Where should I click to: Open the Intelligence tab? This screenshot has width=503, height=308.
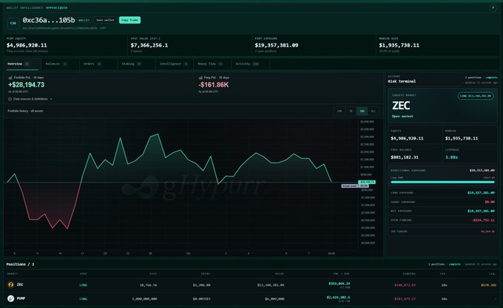pyautogui.click(x=174, y=64)
